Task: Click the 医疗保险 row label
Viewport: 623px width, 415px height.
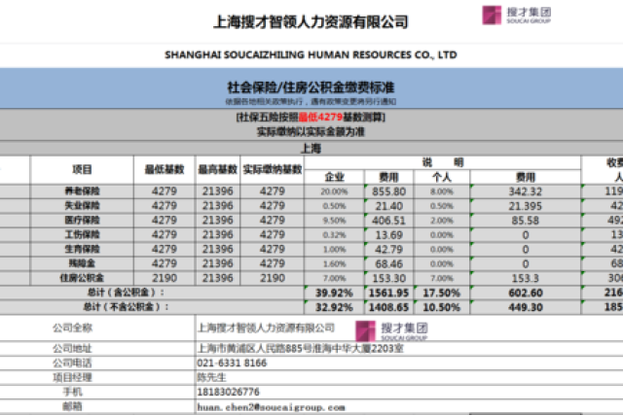Action: pos(82,221)
